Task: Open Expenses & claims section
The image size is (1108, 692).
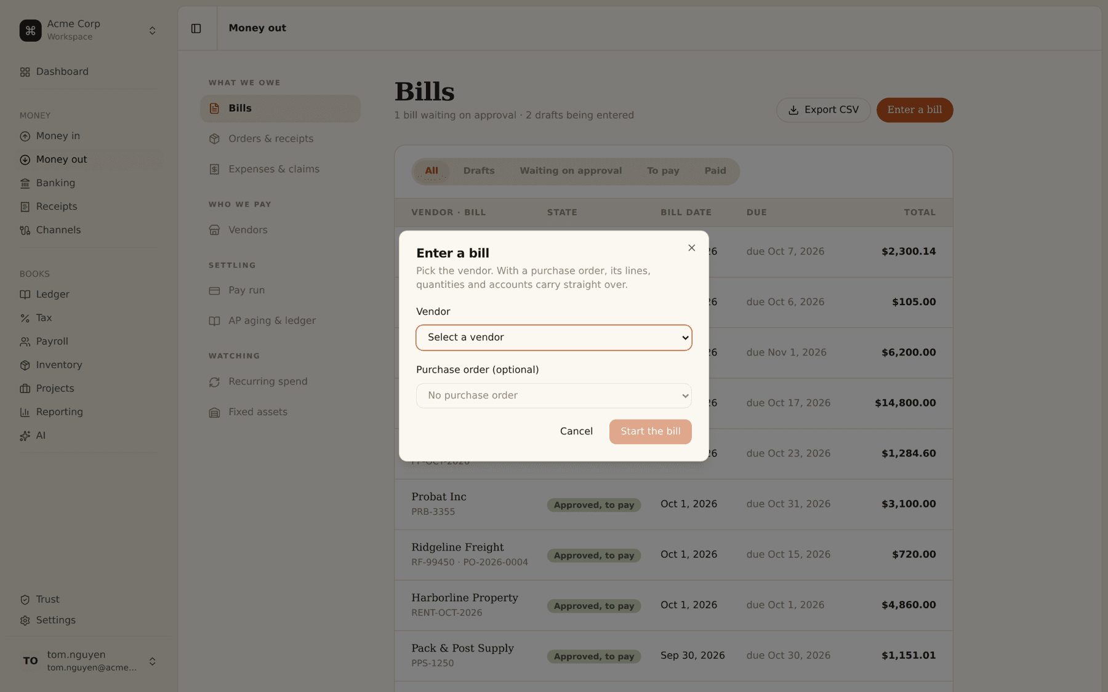Action: (x=280, y=169)
